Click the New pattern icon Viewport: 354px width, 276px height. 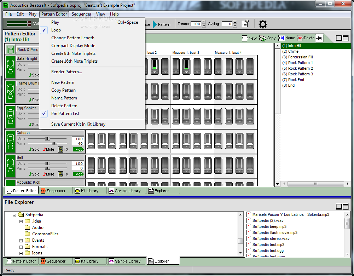[245, 38]
